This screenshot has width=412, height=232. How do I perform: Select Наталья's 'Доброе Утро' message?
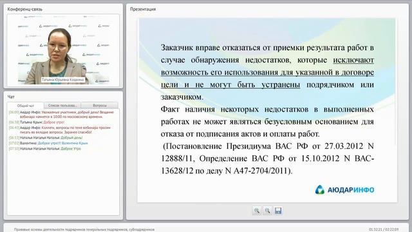[44, 149]
